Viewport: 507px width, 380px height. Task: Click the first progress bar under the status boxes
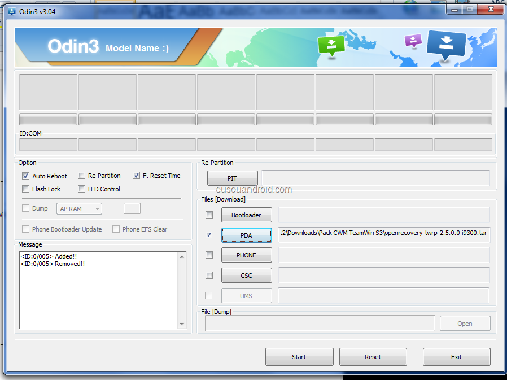[48, 119]
